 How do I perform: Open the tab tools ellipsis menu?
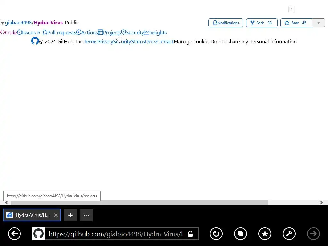coord(86,215)
